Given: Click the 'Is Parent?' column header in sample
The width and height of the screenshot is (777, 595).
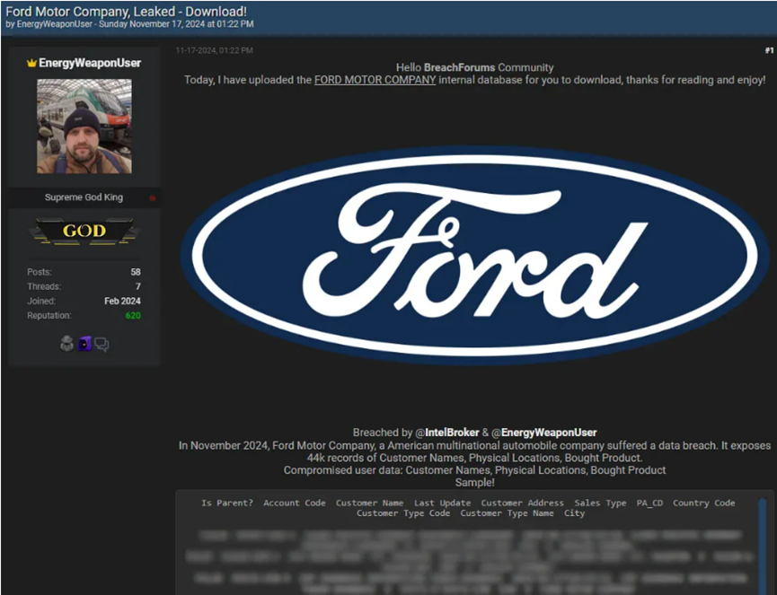Looking at the screenshot, I should click(227, 503).
